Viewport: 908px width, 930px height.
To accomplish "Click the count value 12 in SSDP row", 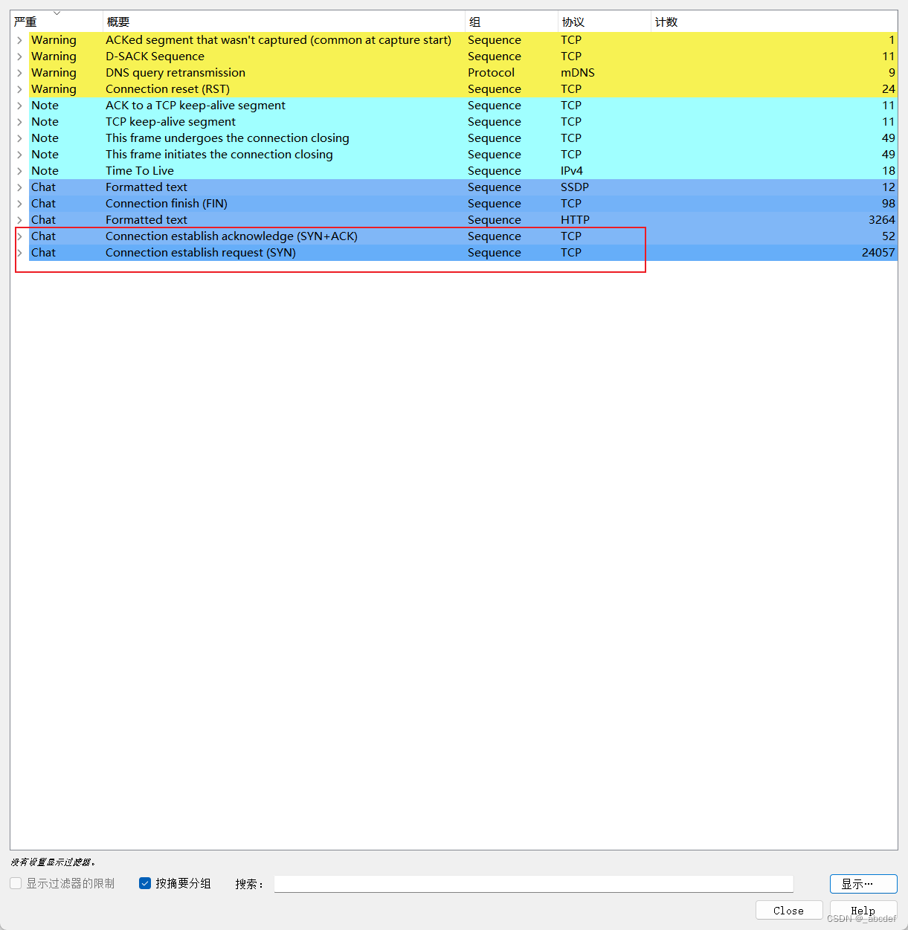I will point(889,187).
